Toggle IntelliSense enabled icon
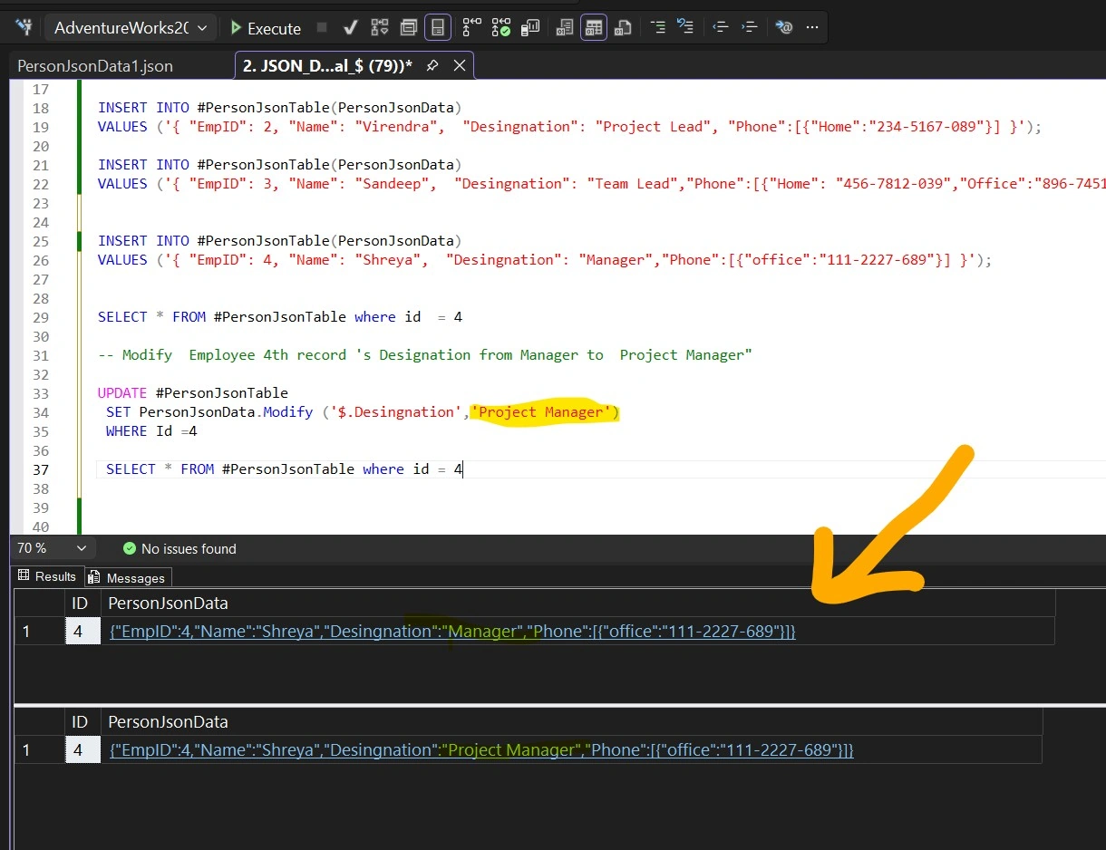 (438, 28)
